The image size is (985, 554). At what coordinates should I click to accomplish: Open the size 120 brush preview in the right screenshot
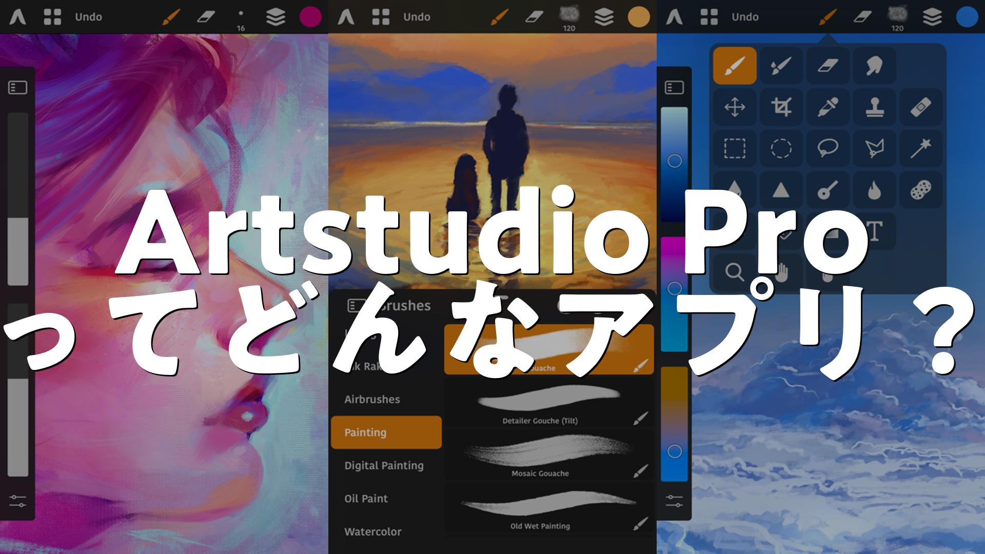click(x=897, y=17)
